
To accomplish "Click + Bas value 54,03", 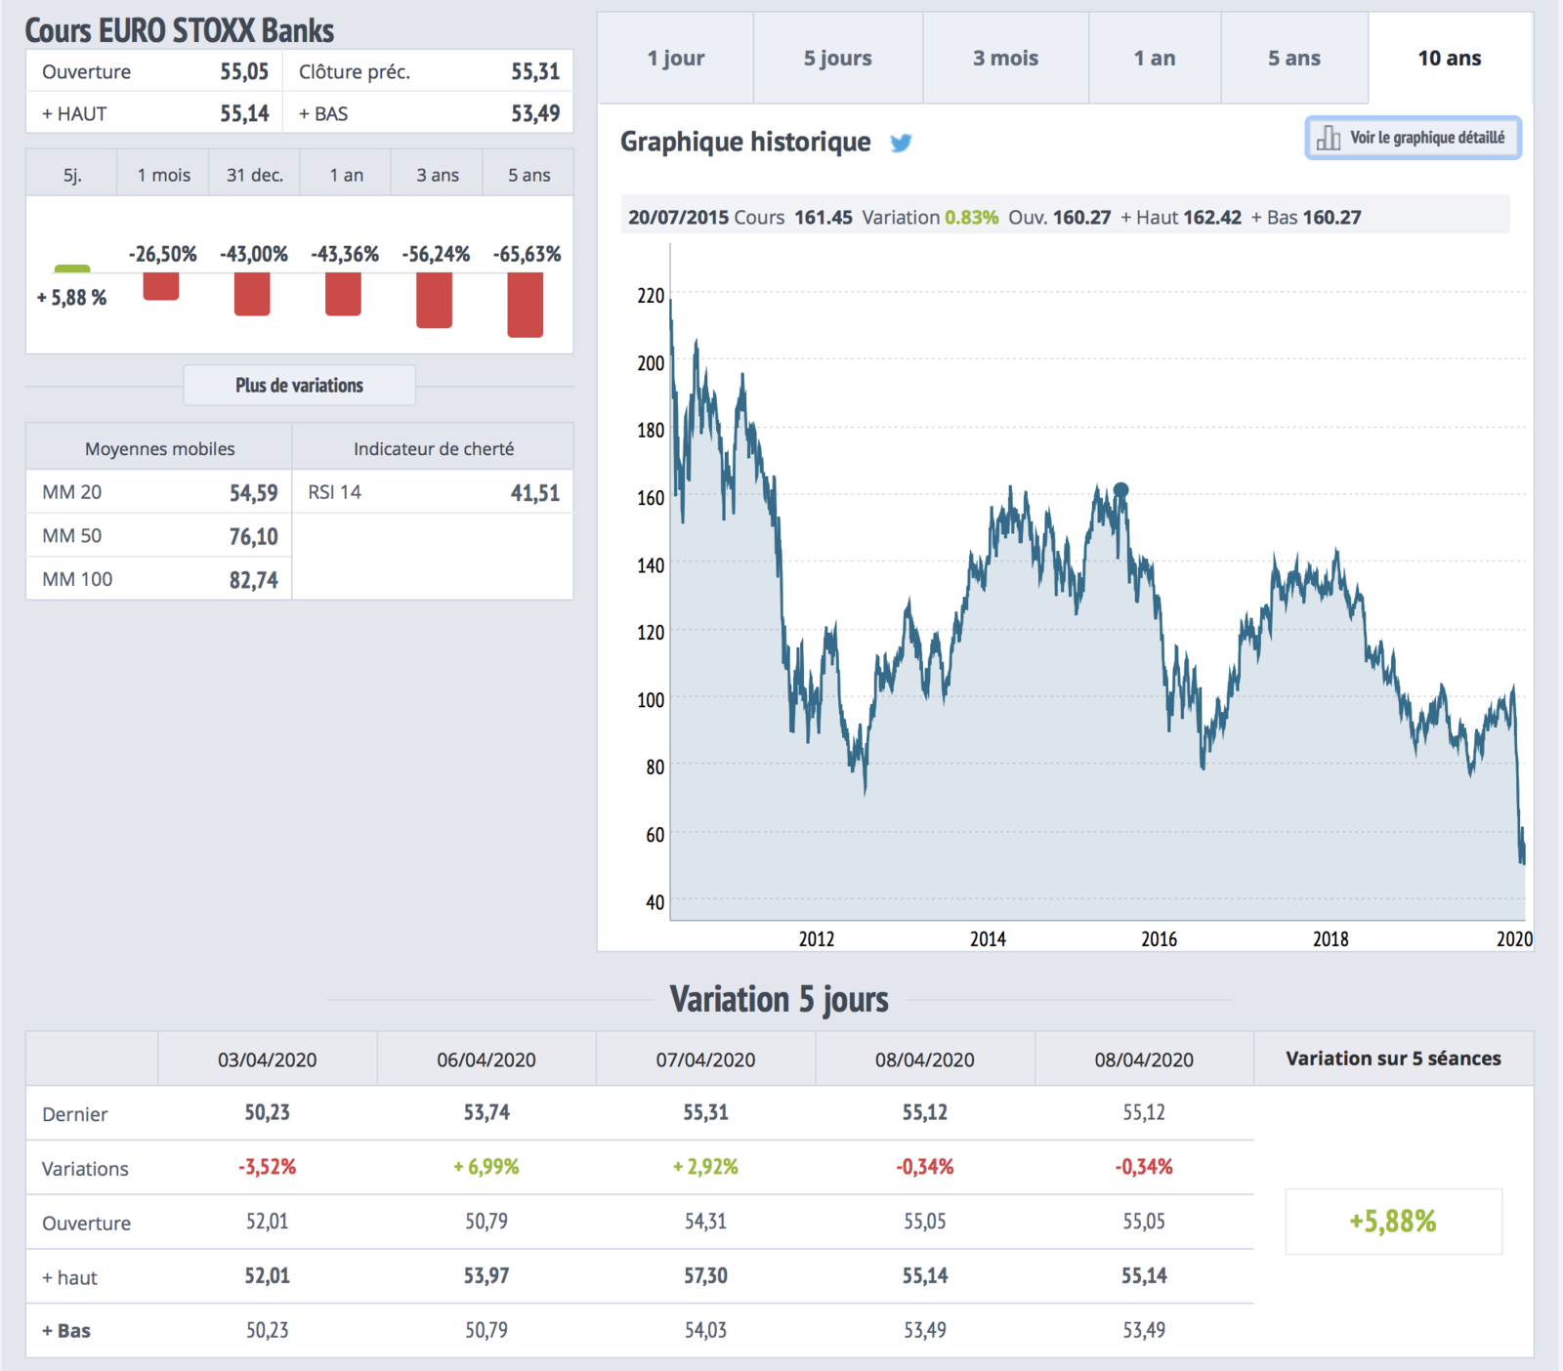I will click(705, 1330).
